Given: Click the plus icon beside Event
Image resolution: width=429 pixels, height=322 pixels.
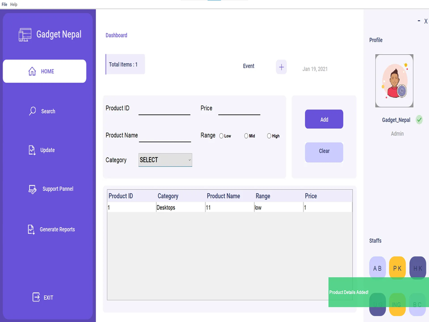Looking at the screenshot, I should [x=282, y=67].
